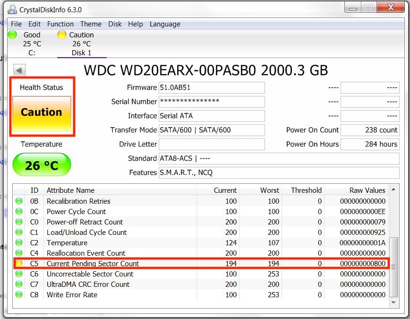The width and height of the screenshot is (410, 319).
Task: Click the yellow status dot beside Current Pending Sector Count
Action: coord(19,264)
